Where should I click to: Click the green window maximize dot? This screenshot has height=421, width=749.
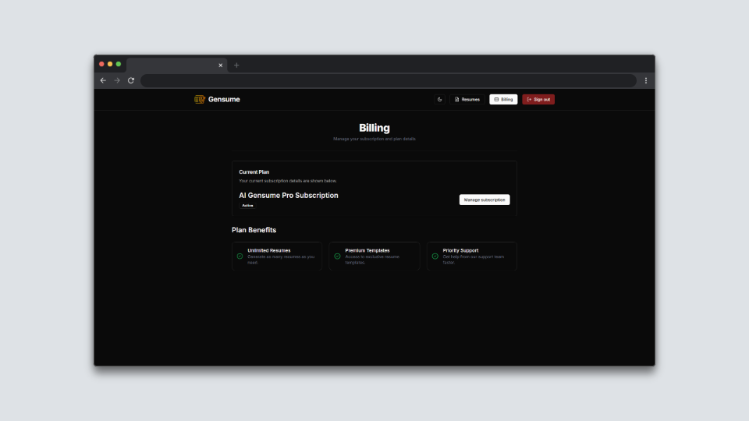pyautogui.click(x=119, y=64)
